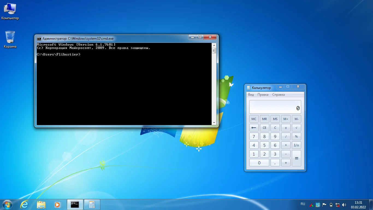Click the calculator backspace arrow key
Screen dimensions: 373x210
254,128
